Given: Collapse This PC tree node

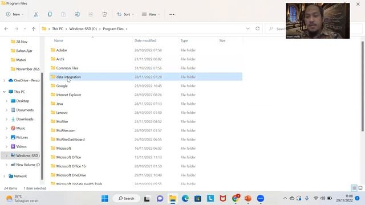Looking at the screenshot, I should click(x=4, y=92).
